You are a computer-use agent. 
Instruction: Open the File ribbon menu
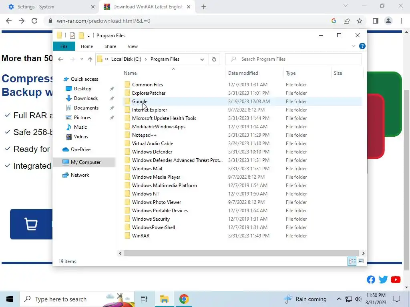pyautogui.click(x=64, y=46)
